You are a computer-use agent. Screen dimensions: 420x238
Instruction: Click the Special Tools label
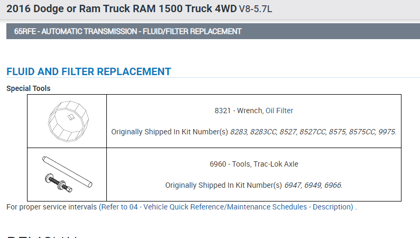(x=29, y=88)
